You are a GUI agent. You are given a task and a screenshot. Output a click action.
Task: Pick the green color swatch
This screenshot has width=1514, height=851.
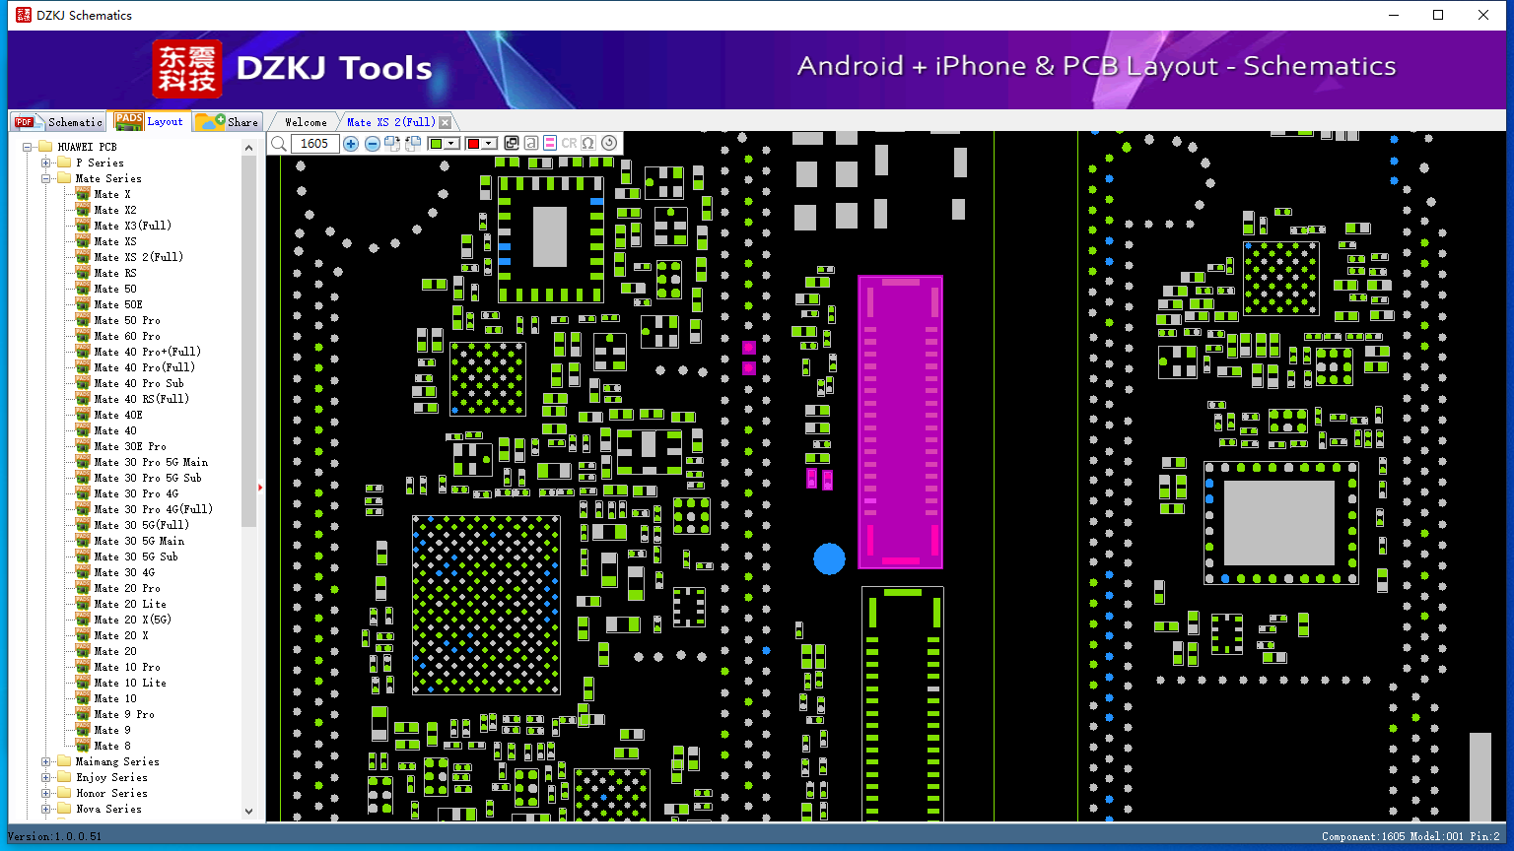tap(437, 144)
